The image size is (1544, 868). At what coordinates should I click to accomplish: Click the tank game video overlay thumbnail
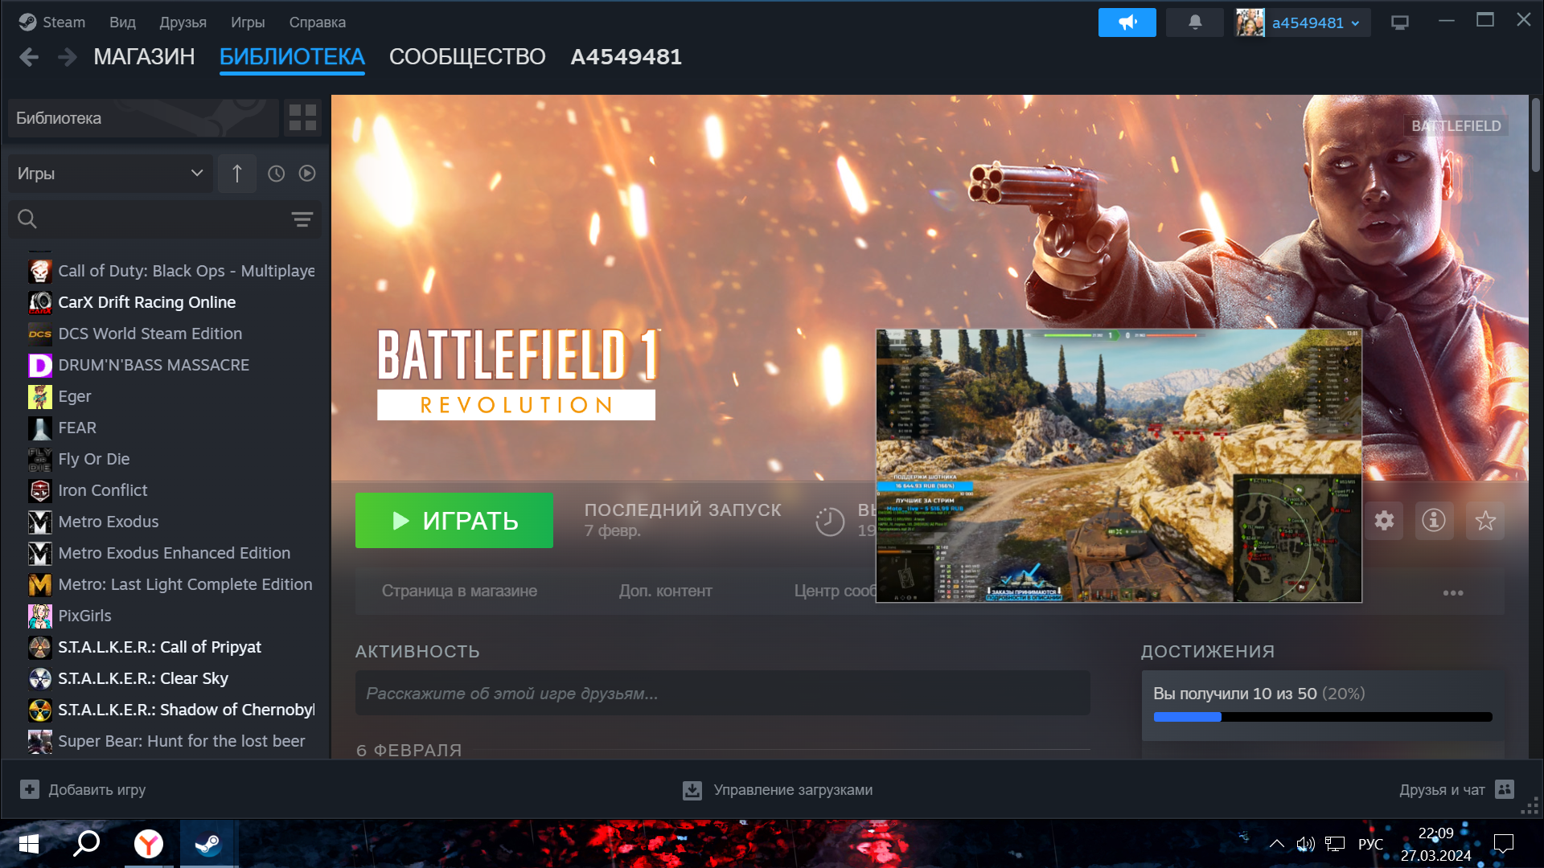tap(1119, 465)
